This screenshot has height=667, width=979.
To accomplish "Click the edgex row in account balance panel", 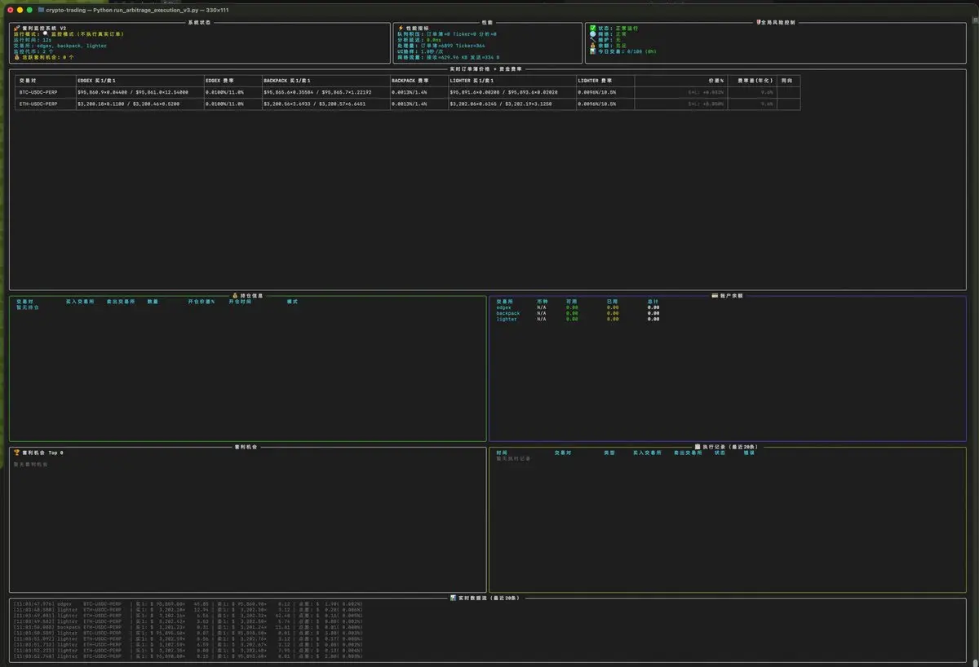I will 503,307.
